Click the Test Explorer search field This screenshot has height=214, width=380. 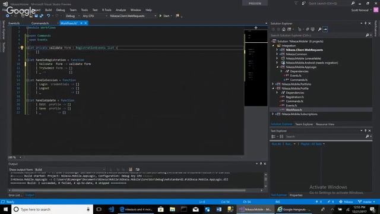[x=325, y=137]
